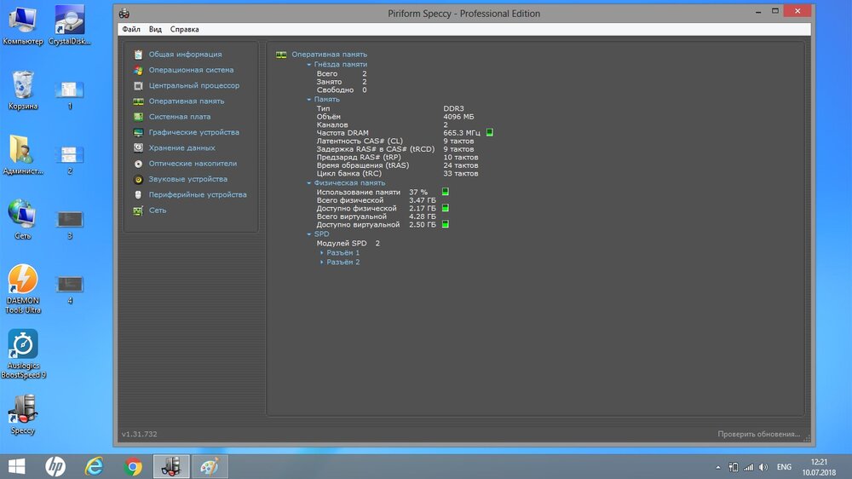Image resolution: width=852 pixels, height=479 pixels.
Task: Open the Сеть section in sidebar
Action: pyautogui.click(x=158, y=211)
